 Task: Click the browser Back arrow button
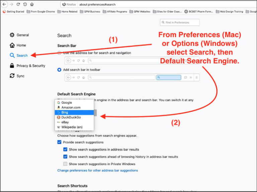point(4,4)
